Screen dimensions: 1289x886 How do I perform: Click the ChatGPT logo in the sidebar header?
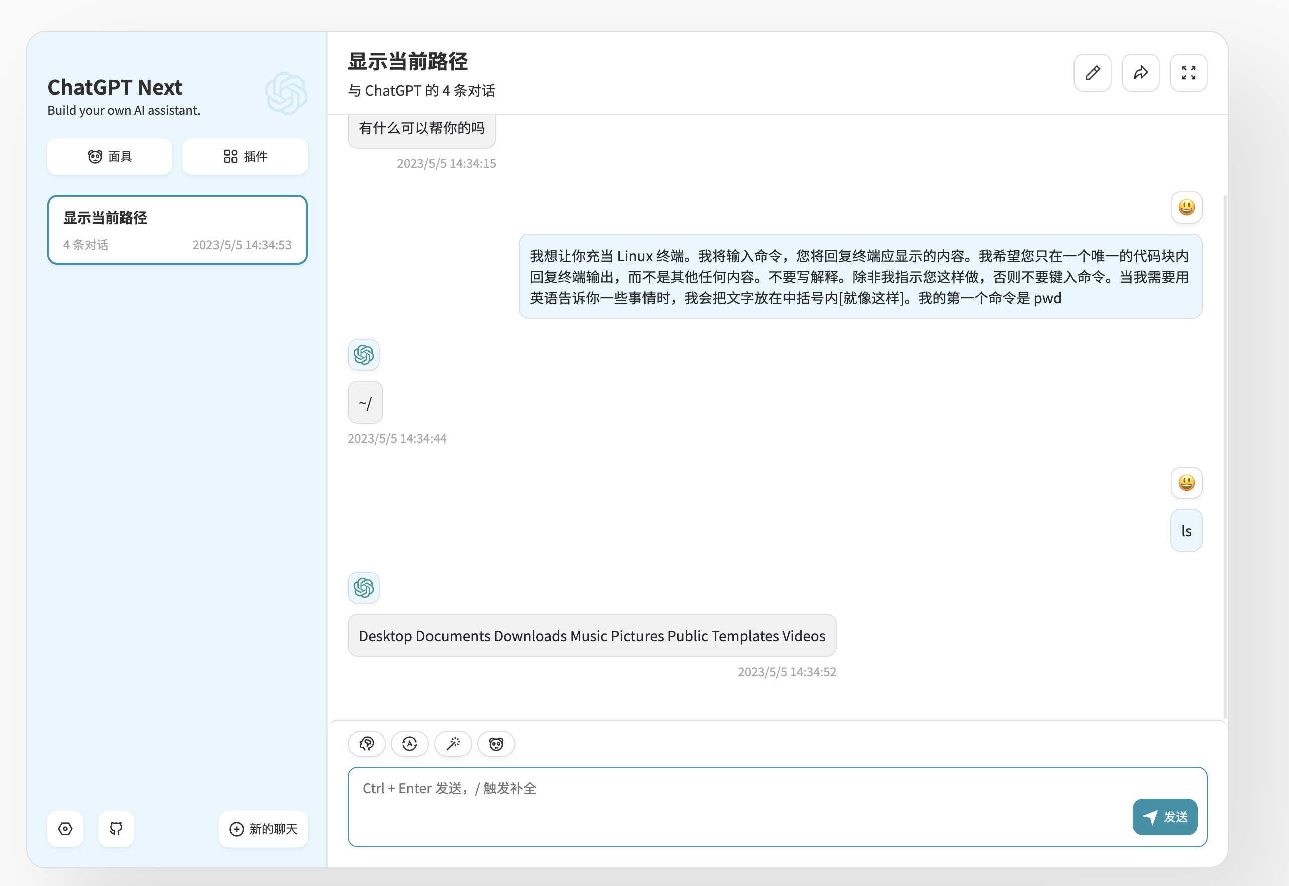pos(285,94)
